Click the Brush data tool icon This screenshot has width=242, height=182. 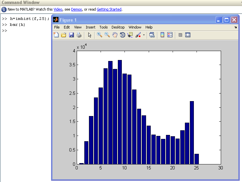(138, 35)
